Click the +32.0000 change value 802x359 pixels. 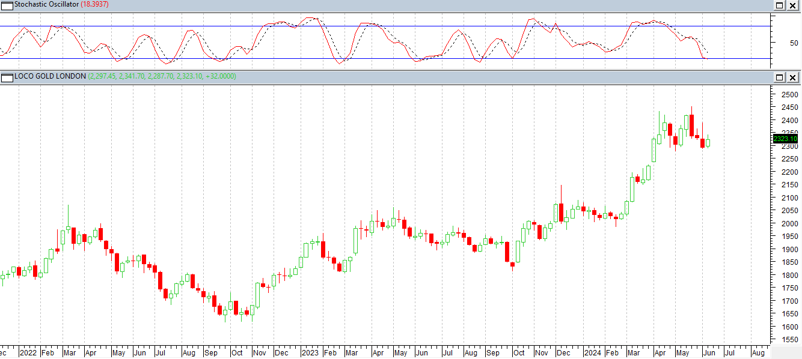pos(220,77)
